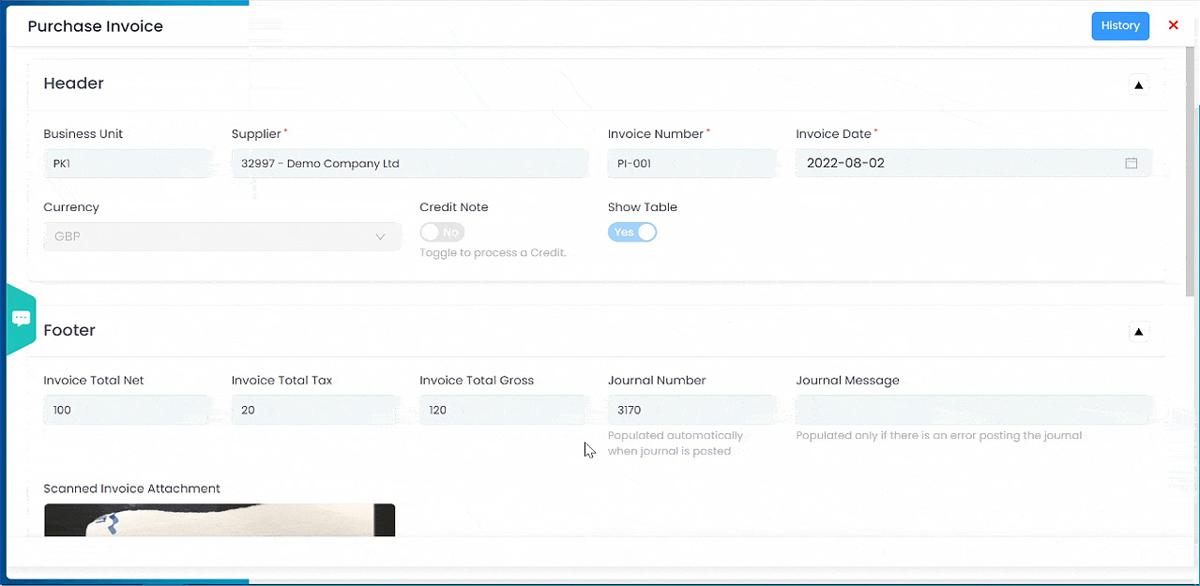Click the Supplier input field
The width and height of the screenshot is (1200, 586).
click(410, 163)
